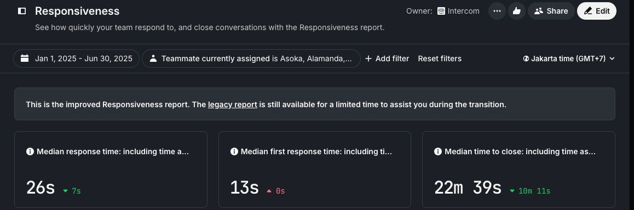The height and width of the screenshot is (210, 634).
Task: Click the person icon in teammate filter
Action: 153,59
